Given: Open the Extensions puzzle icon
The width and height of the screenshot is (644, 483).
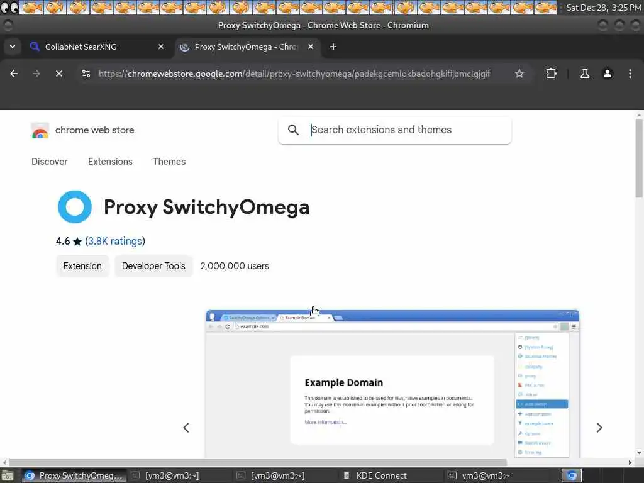Looking at the screenshot, I should click(551, 74).
